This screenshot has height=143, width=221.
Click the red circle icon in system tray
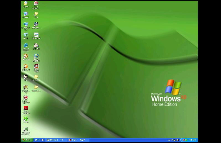point(184,140)
